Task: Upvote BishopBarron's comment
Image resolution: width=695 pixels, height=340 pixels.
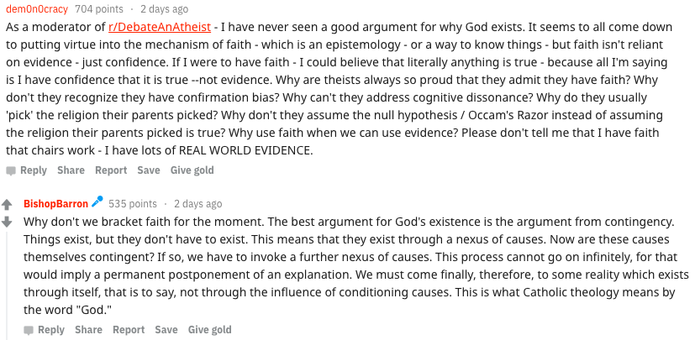Action: tap(7, 205)
